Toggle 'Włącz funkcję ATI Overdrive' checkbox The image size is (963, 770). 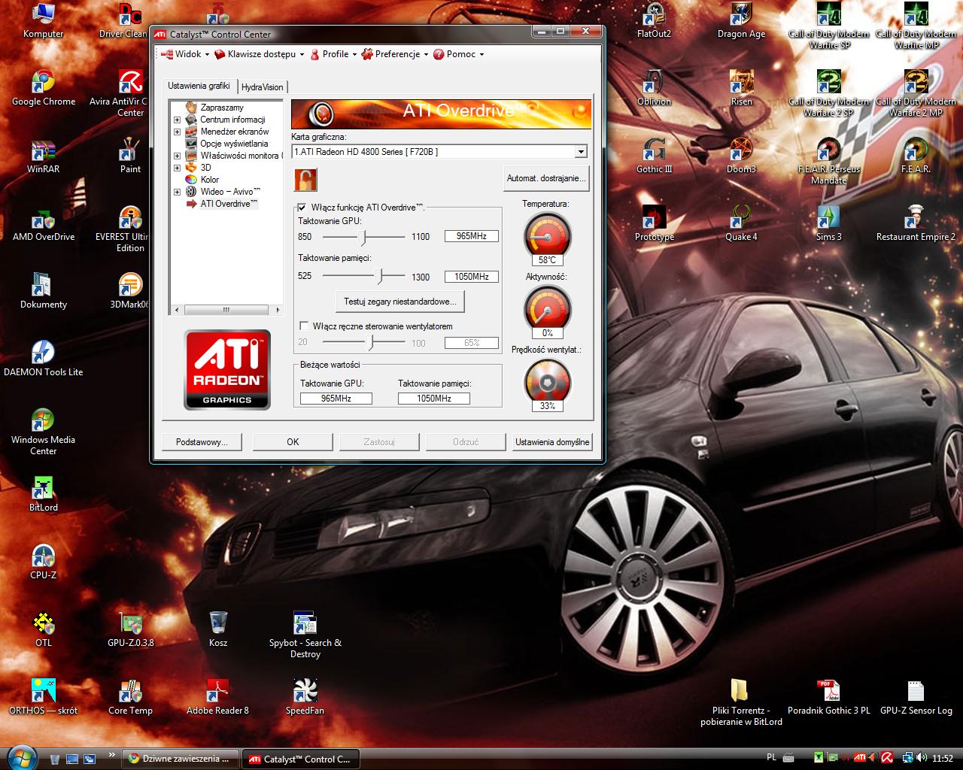[x=302, y=208]
